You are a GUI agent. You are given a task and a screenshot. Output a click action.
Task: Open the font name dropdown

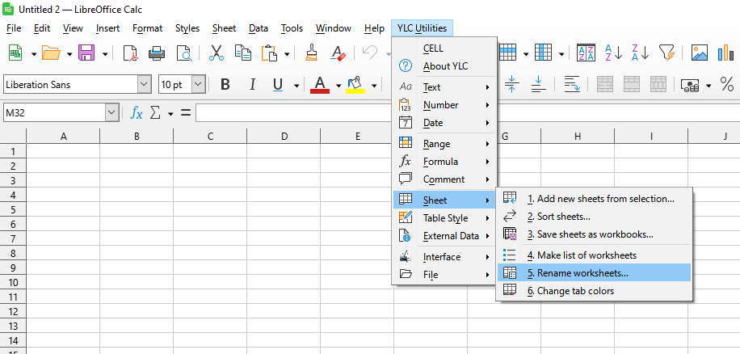click(144, 85)
